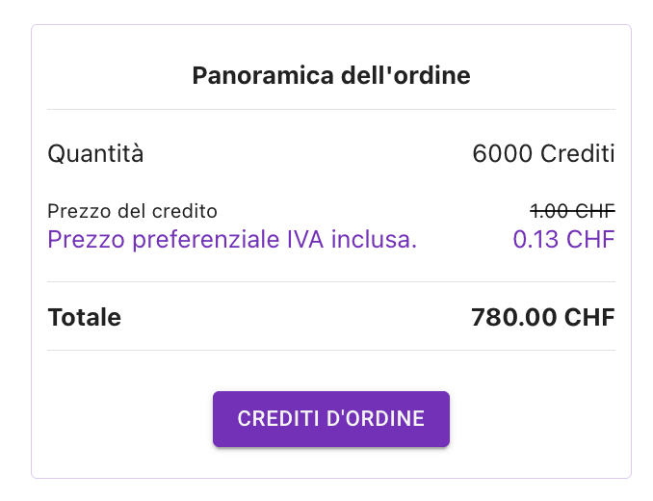The height and width of the screenshot is (501, 653).
Task: Click the divider line above Totale
Action: tap(330, 281)
